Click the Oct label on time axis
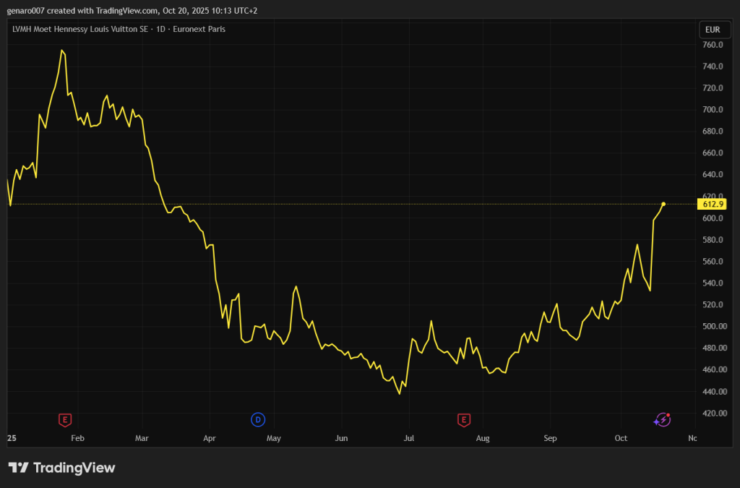 [x=620, y=438]
